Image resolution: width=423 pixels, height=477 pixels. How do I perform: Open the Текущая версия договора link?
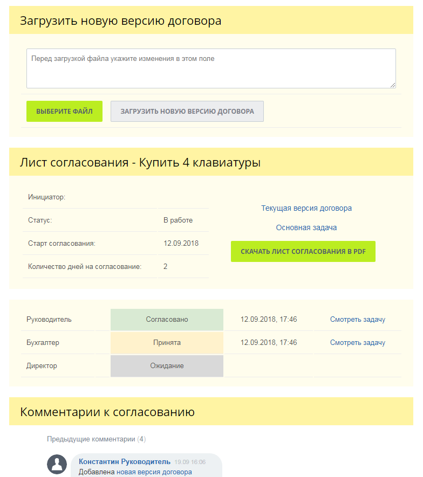(x=306, y=208)
